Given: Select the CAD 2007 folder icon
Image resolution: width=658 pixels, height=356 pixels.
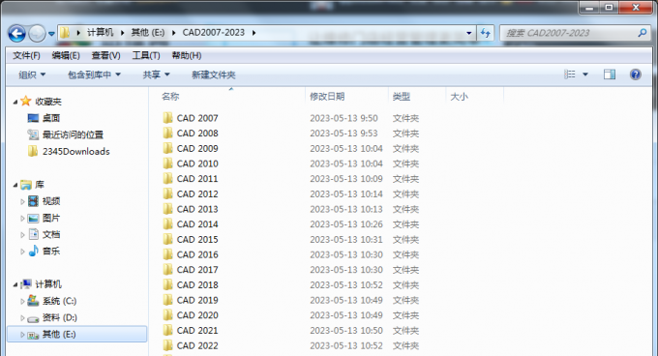Looking at the screenshot, I should tap(167, 118).
